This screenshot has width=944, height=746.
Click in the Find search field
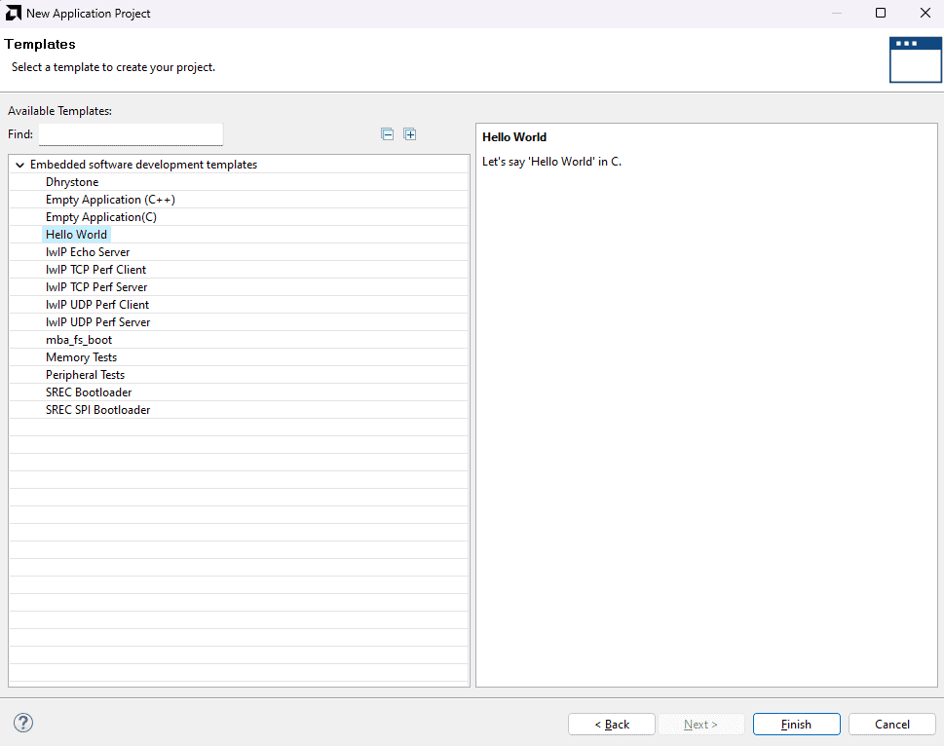131,134
